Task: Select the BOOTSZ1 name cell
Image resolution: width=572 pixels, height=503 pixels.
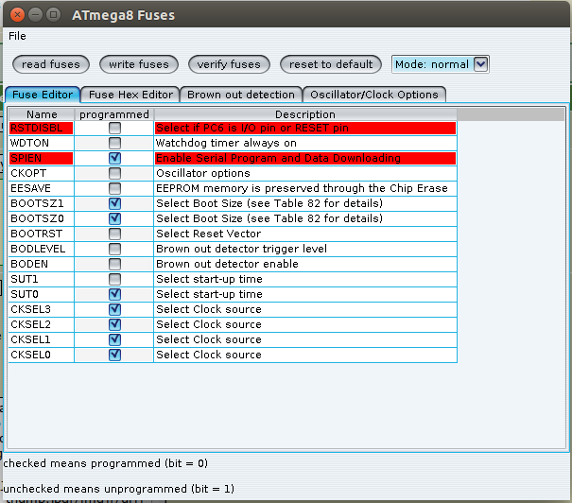Action: tap(42, 203)
